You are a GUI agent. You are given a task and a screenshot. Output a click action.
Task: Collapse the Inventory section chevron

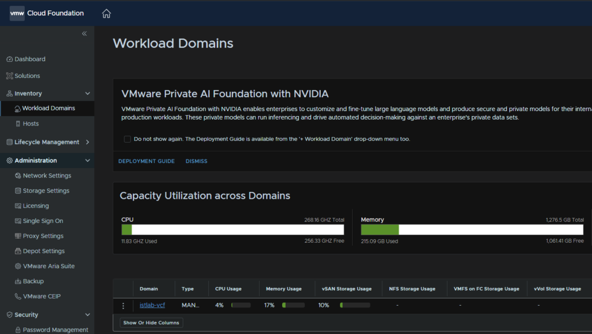[x=88, y=94]
